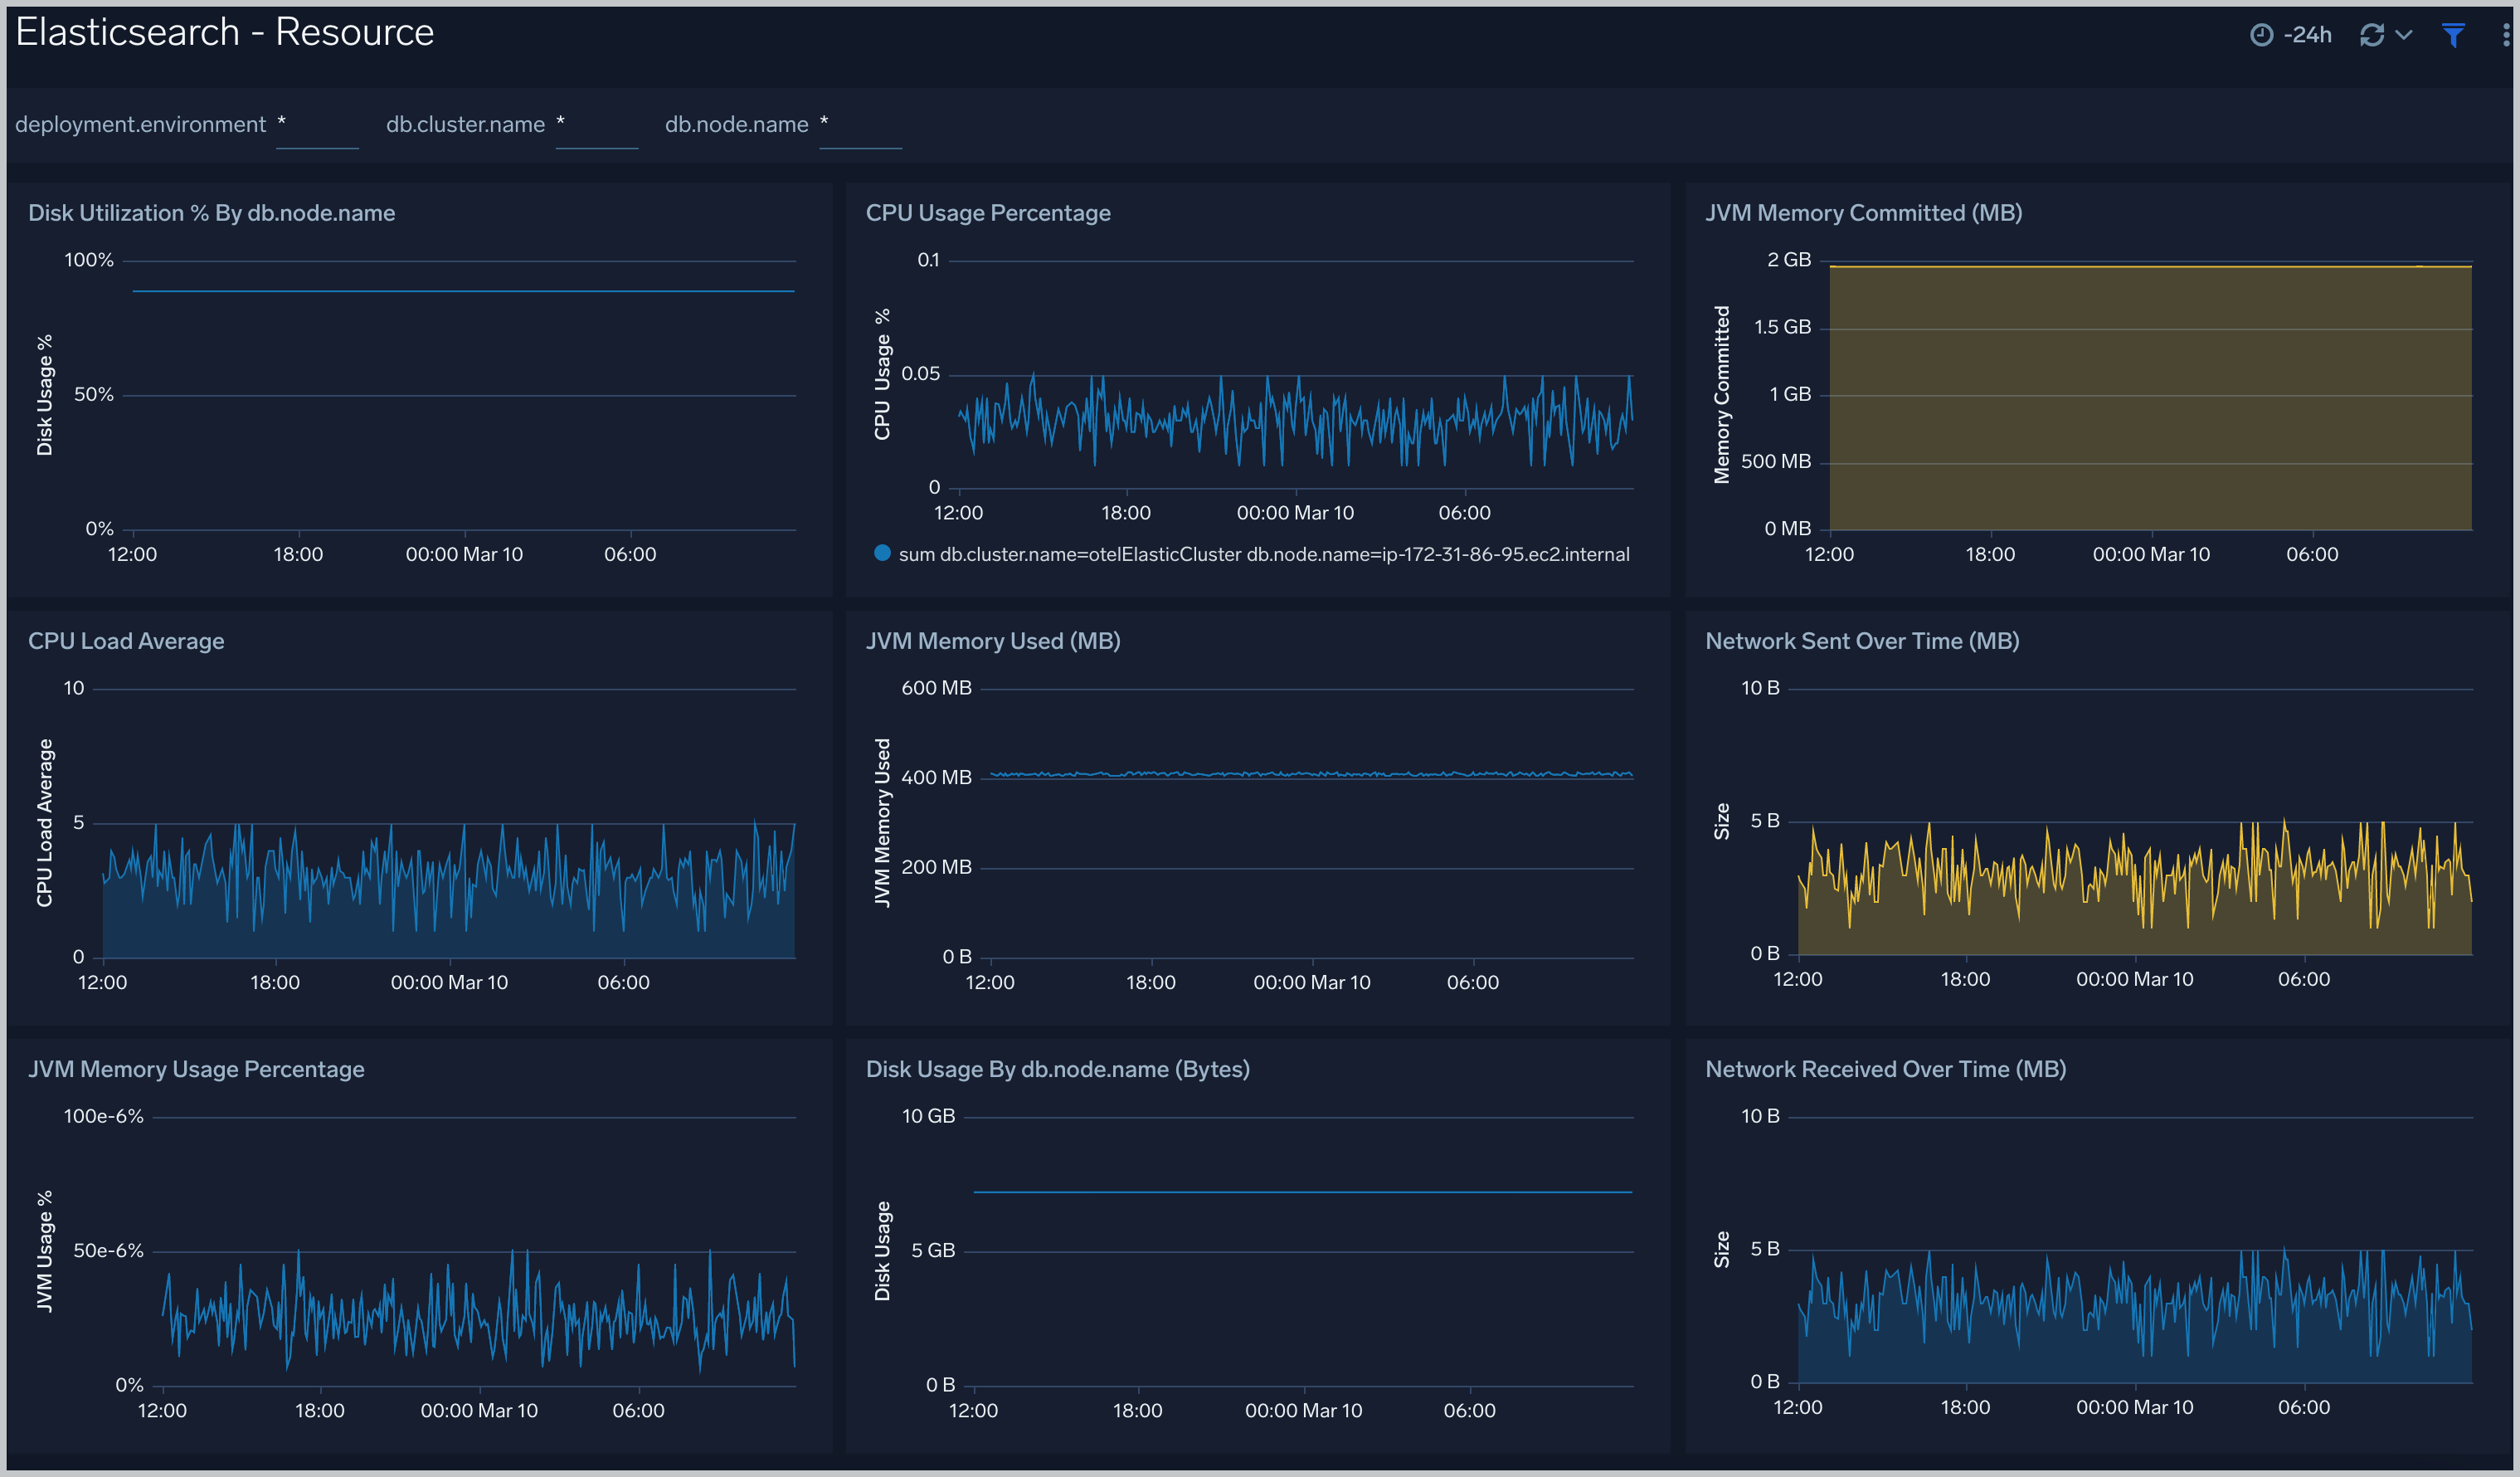Select the CPU Usage Percentage panel title
This screenshot has height=1477, width=2520.
(x=988, y=213)
